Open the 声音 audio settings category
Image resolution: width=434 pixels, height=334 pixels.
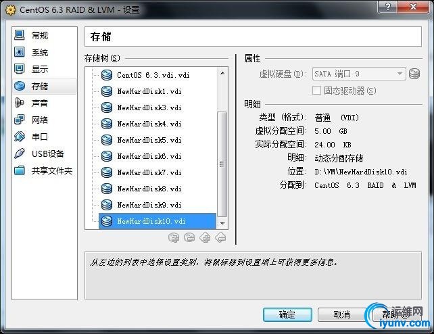click(x=45, y=103)
